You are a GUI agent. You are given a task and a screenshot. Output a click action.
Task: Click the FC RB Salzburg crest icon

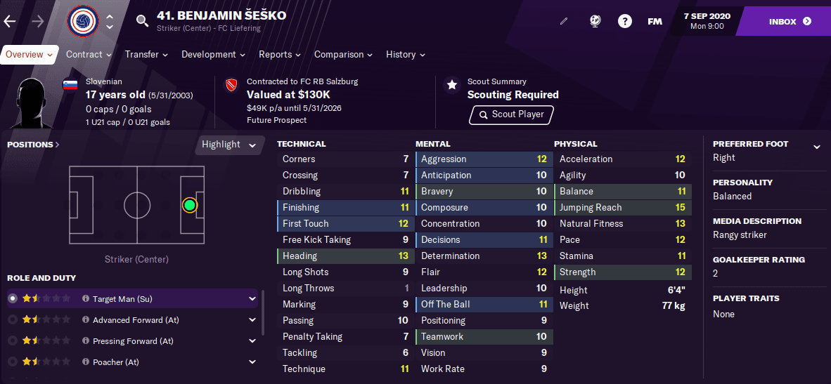231,85
